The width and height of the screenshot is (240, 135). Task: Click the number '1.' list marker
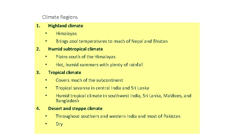click(38, 26)
